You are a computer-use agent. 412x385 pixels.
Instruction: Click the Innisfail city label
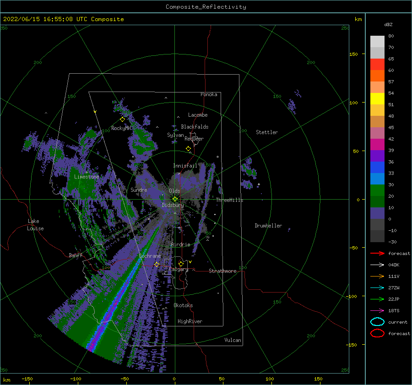185,166
